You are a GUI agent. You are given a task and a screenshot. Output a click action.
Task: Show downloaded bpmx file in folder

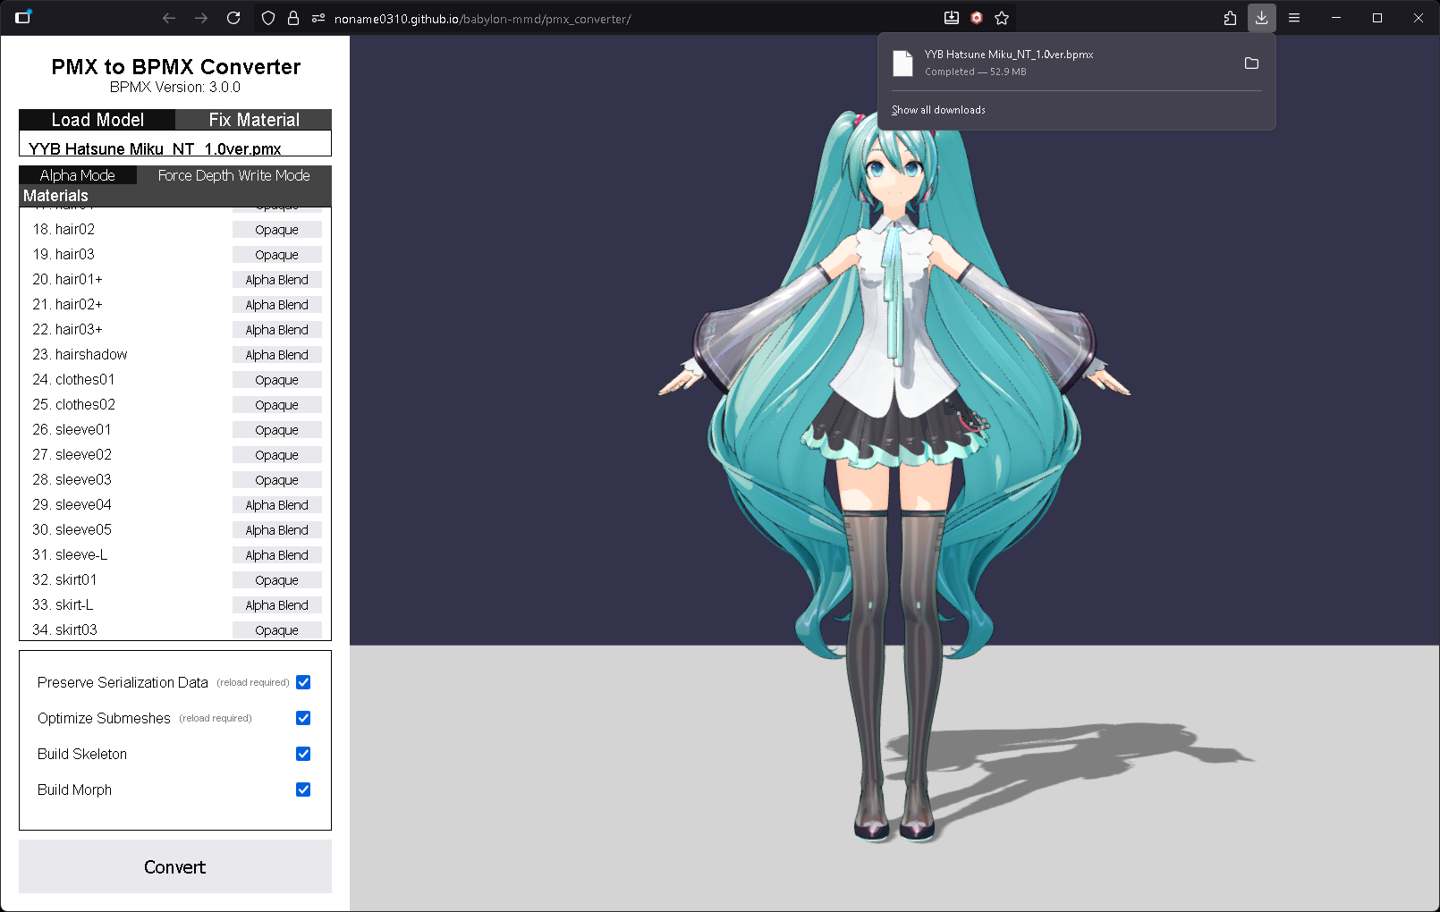pyautogui.click(x=1251, y=63)
